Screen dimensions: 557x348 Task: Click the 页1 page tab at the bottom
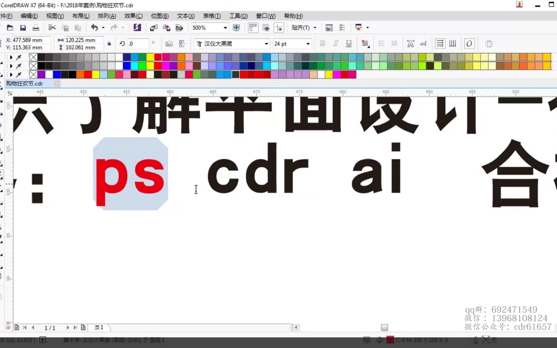point(99,327)
